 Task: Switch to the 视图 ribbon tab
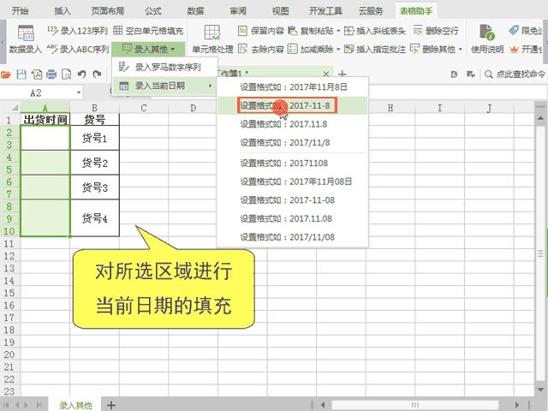point(280,11)
